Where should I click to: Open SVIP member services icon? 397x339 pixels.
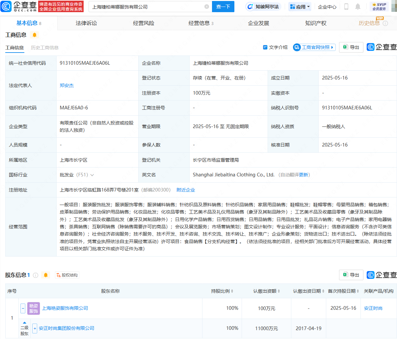pyautogui.click(x=379, y=7)
